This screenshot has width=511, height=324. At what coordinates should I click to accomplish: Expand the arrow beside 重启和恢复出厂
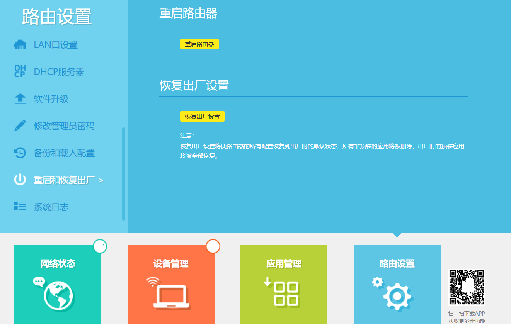(x=101, y=180)
